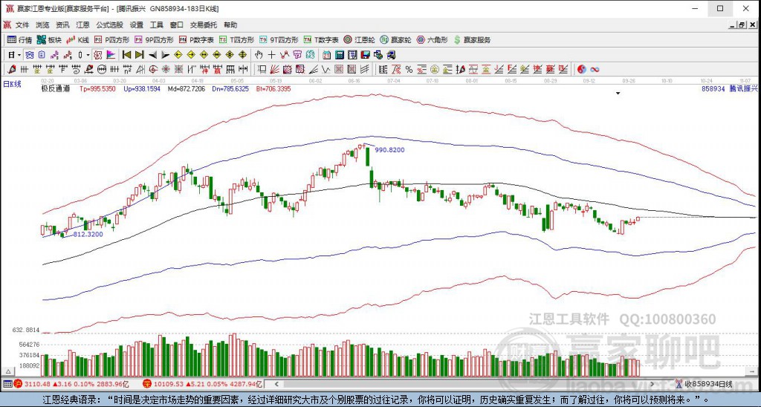Click the small black chart dropdown triangle
This screenshot has height=407, width=761.
(618, 93)
